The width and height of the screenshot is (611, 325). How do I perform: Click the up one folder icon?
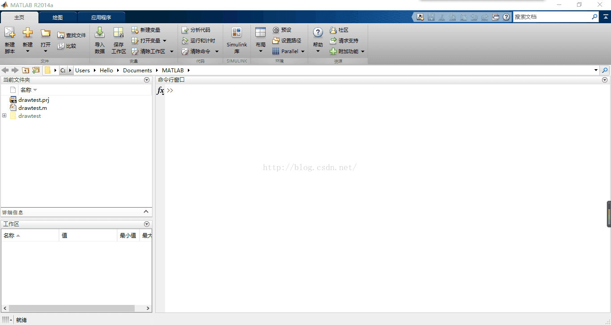[25, 70]
